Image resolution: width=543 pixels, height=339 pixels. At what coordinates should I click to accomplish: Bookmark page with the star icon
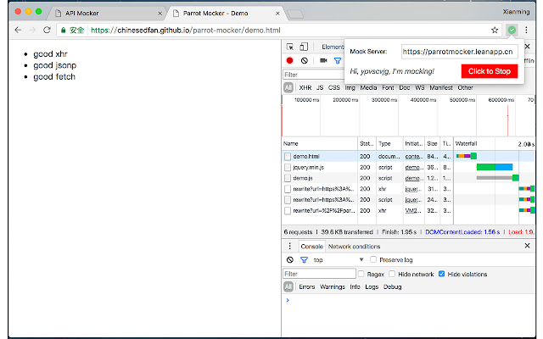(495, 31)
